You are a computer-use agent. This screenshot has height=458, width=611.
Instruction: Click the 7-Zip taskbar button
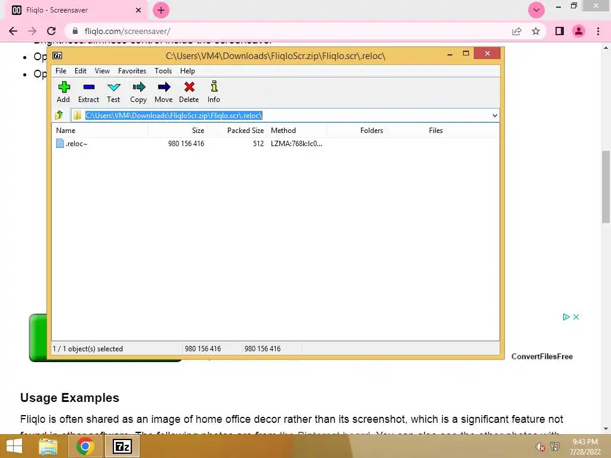(122, 446)
